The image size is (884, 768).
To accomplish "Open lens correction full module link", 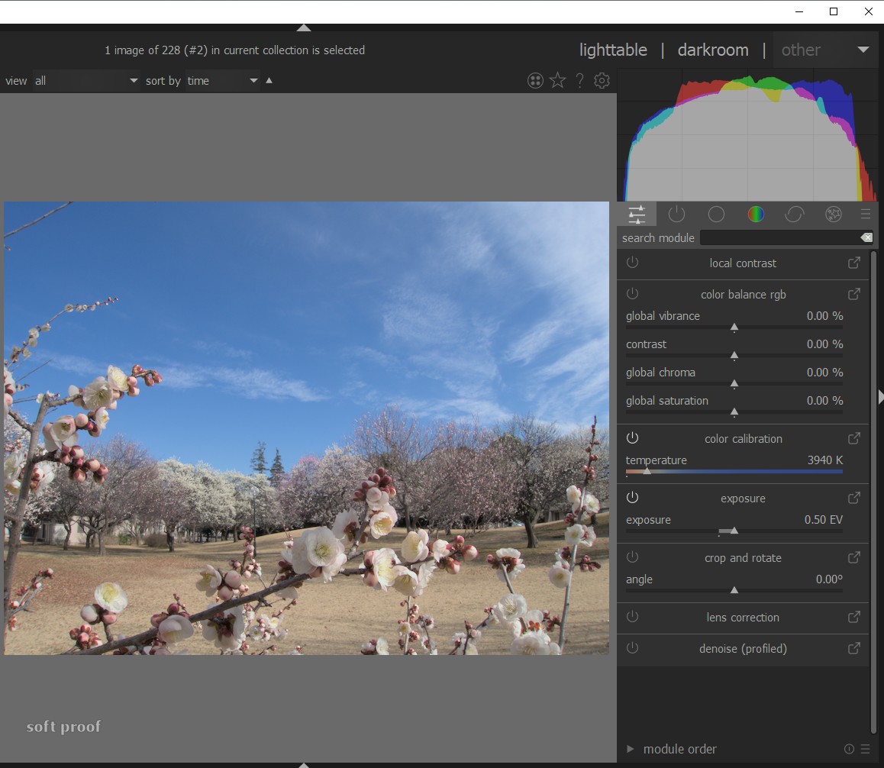I will coord(854,618).
